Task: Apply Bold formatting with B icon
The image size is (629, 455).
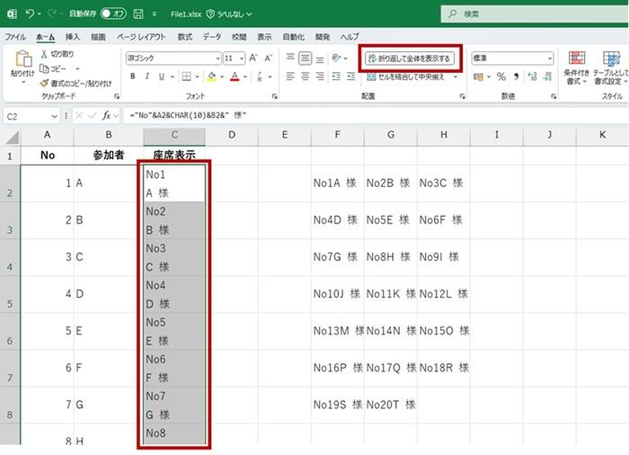Action: coord(133,76)
